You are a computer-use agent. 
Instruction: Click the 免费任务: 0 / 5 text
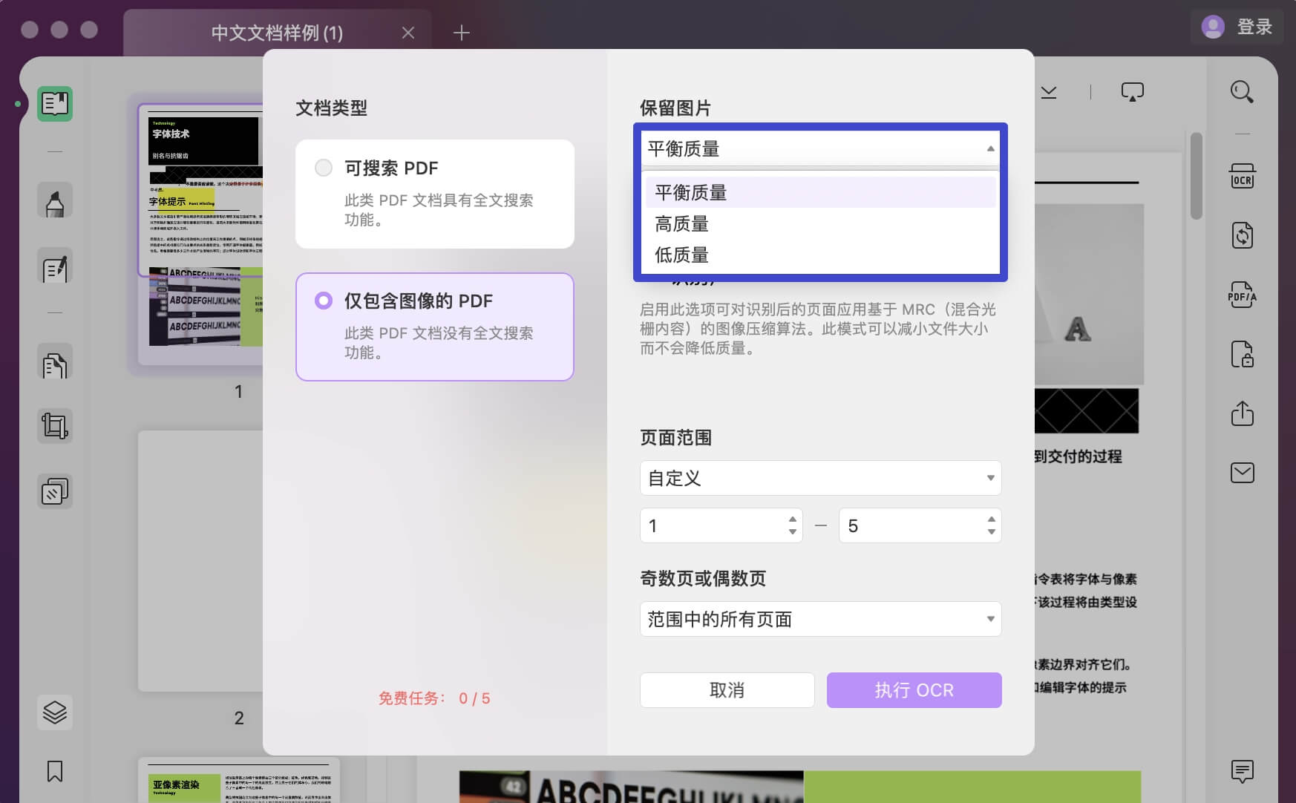[434, 698]
